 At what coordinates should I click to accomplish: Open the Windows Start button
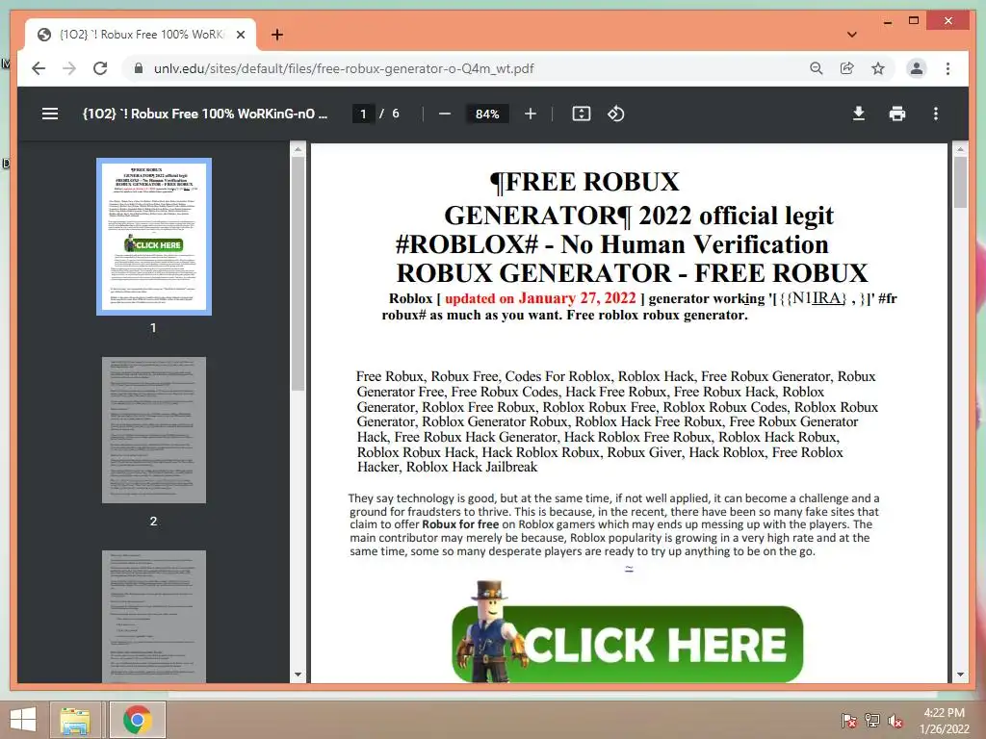pyautogui.click(x=23, y=720)
